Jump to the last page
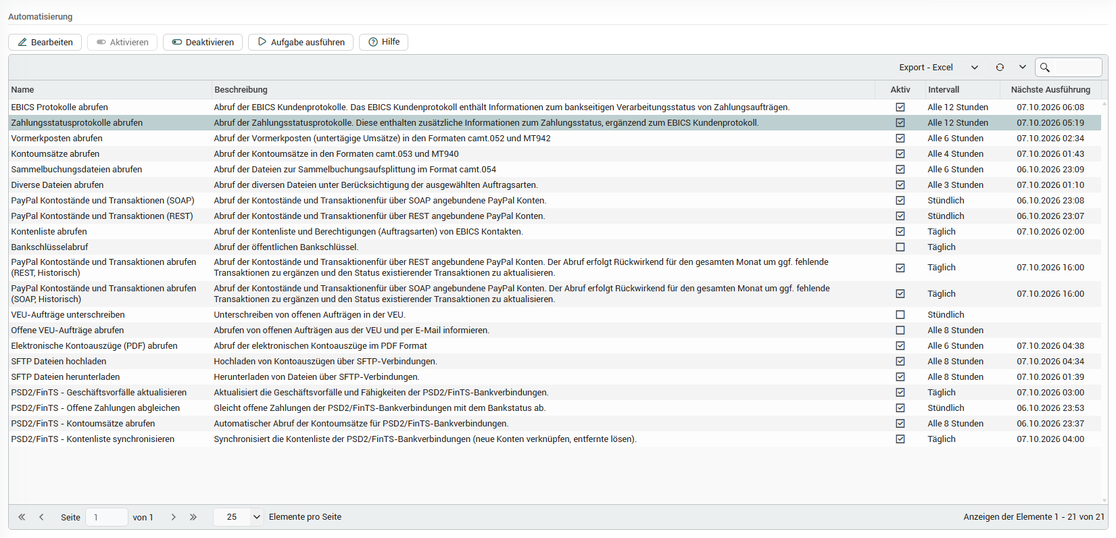Screen dimensions: 1116x538 [x=193, y=517]
